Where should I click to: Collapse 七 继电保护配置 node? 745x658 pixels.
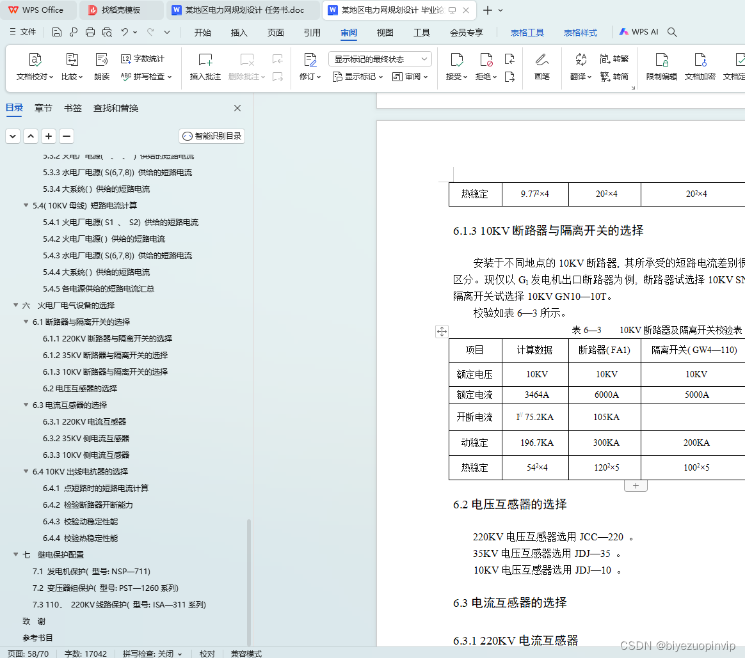15,554
